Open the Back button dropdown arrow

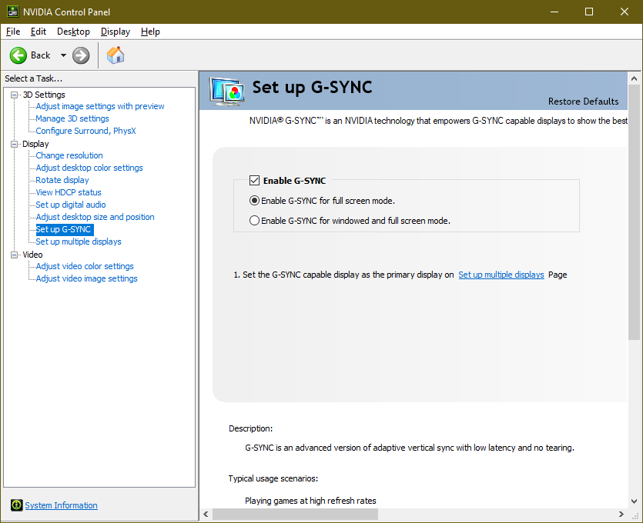click(62, 55)
